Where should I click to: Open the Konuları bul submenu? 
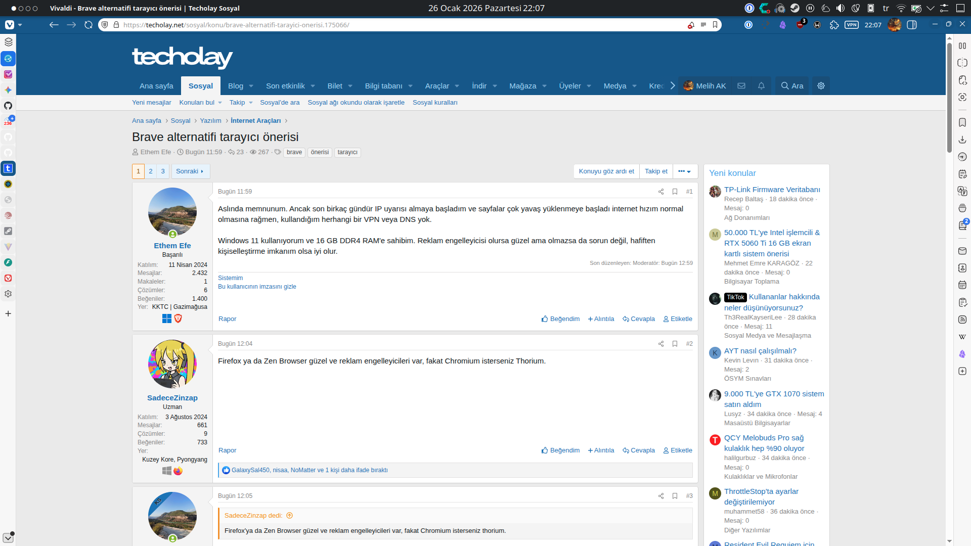[x=200, y=103]
